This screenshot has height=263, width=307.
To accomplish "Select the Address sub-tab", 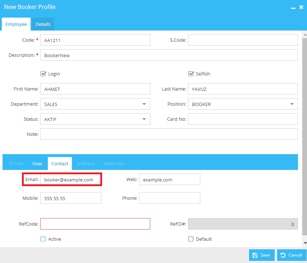I will 86,163.
